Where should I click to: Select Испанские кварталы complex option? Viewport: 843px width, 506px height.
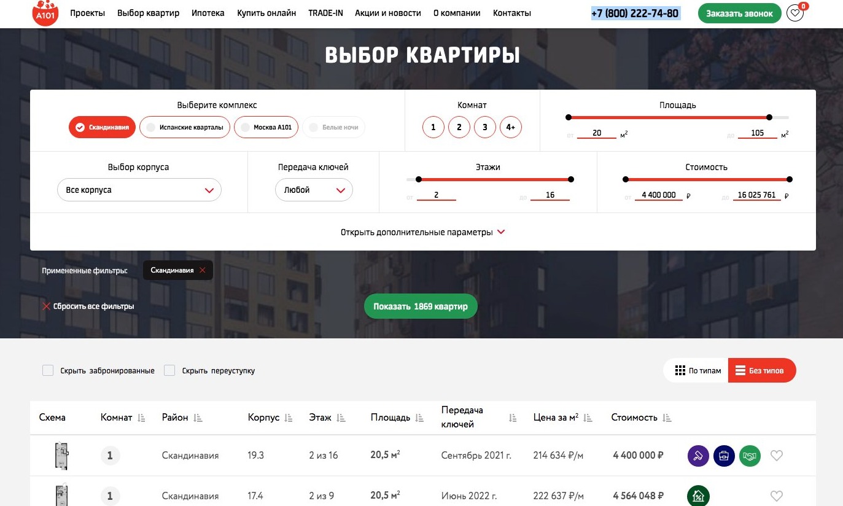185,127
